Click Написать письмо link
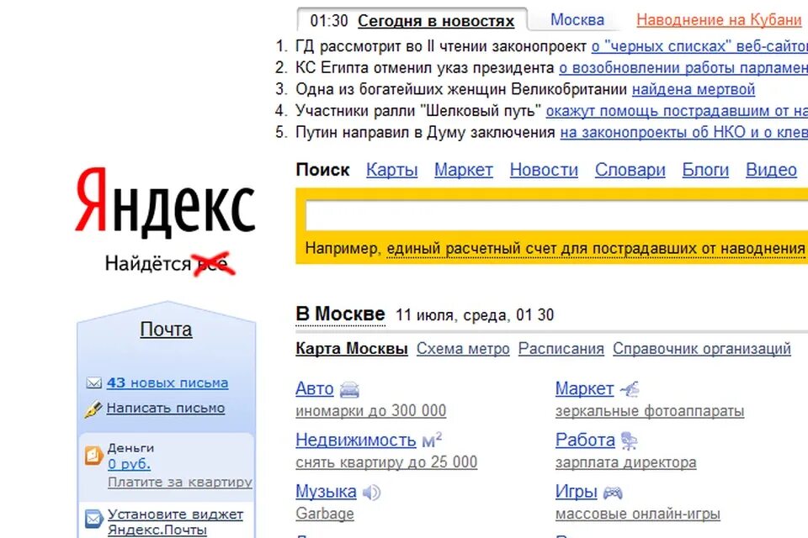 point(166,409)
